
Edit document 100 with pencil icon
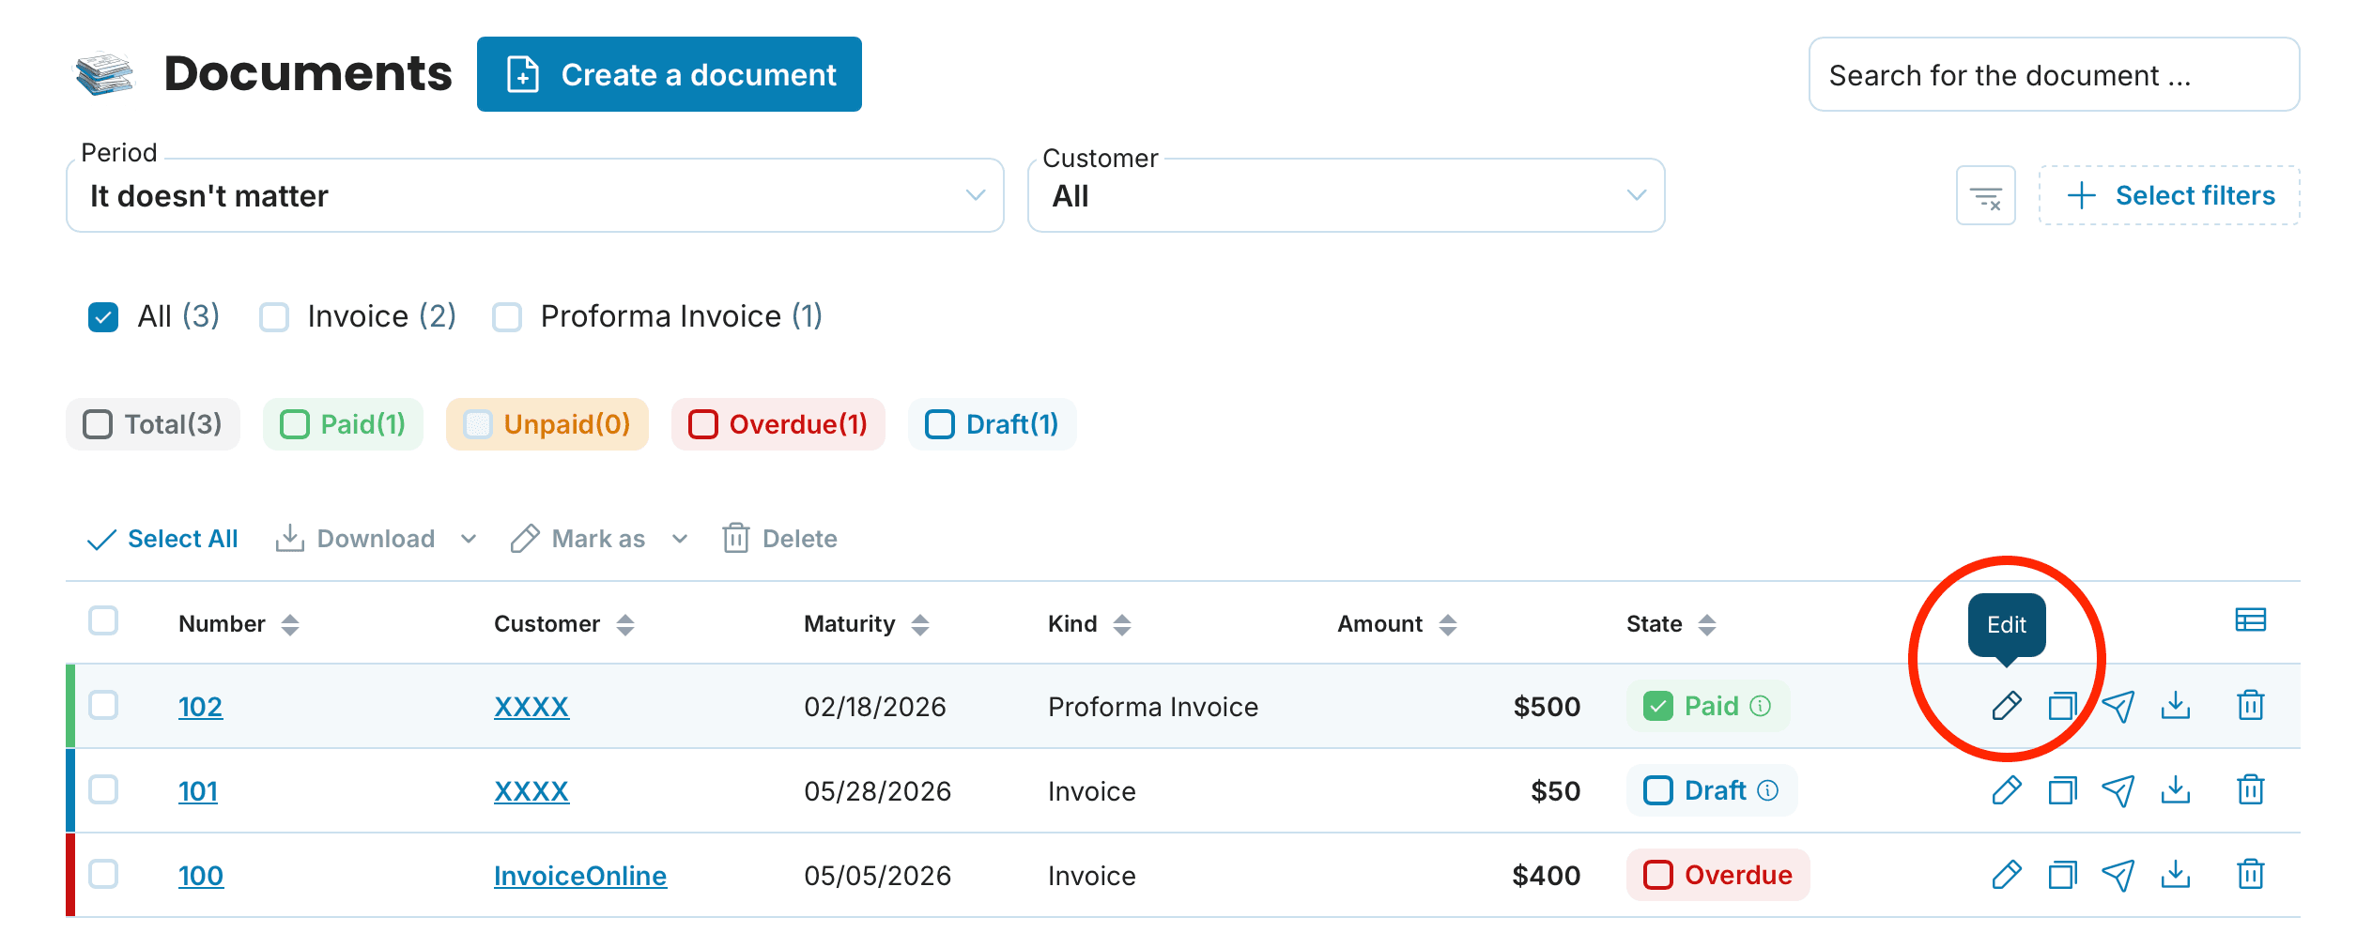pyautogui.click(x=2006, y=875)
